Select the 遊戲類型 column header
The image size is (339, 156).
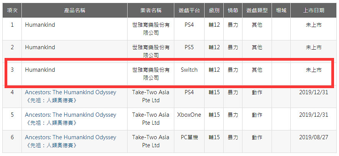tap(257, 10)
